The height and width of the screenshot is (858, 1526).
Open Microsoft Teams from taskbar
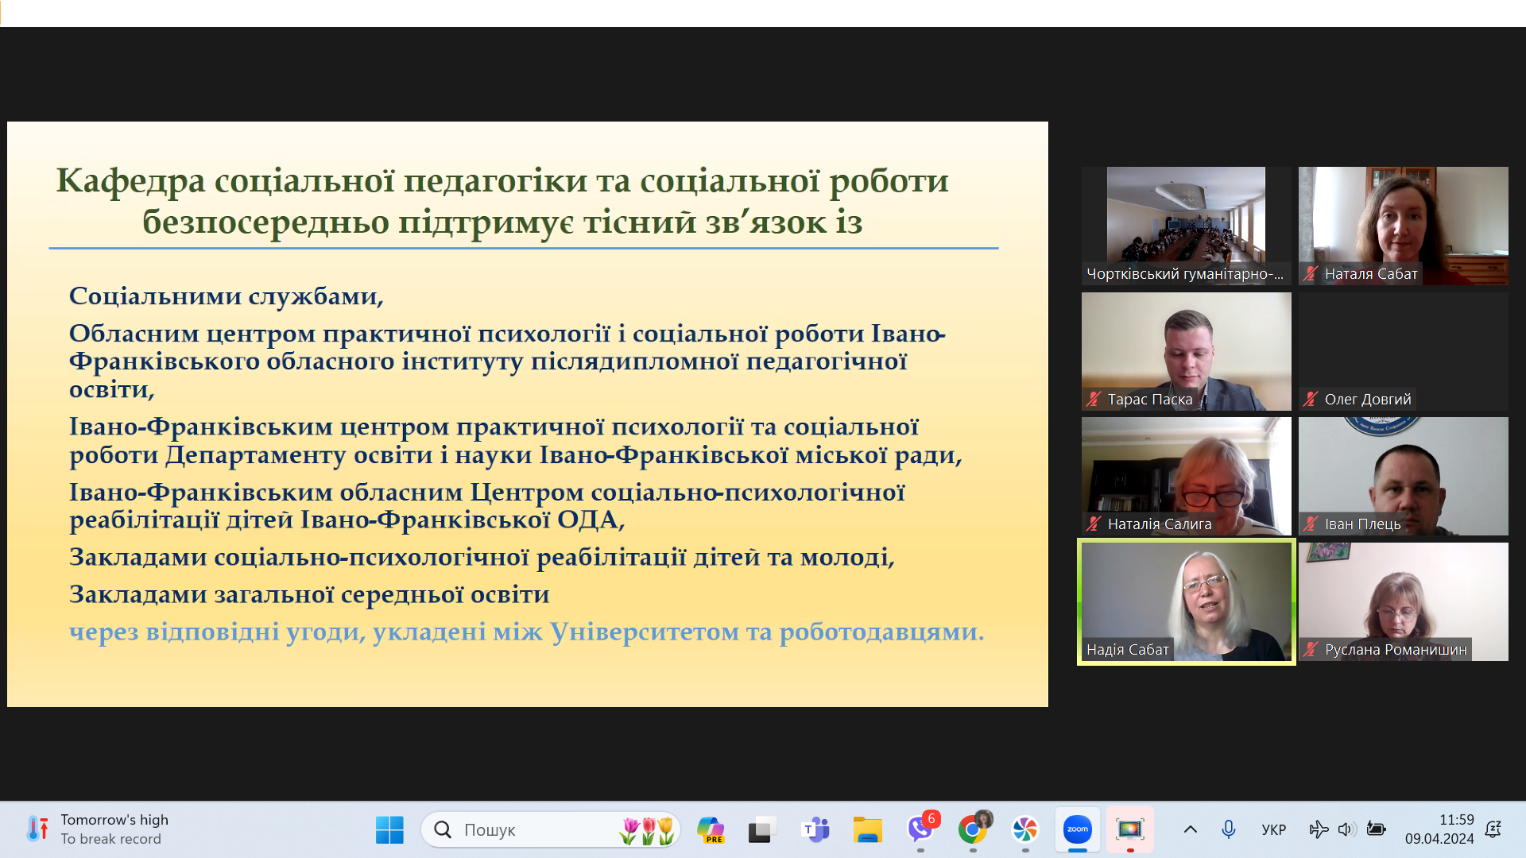point(815,829)
